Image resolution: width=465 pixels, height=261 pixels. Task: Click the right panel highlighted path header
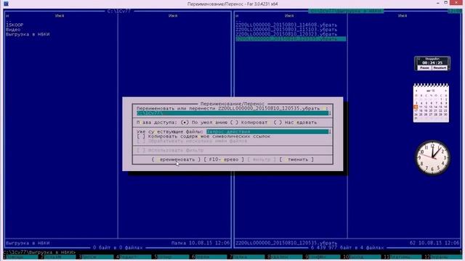pos(346,12)
